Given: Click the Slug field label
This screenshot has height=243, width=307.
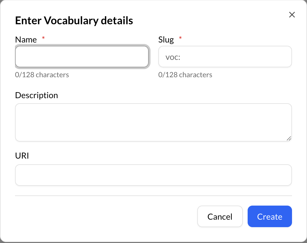Looking at the screenshot, I should tap(166, 39).
